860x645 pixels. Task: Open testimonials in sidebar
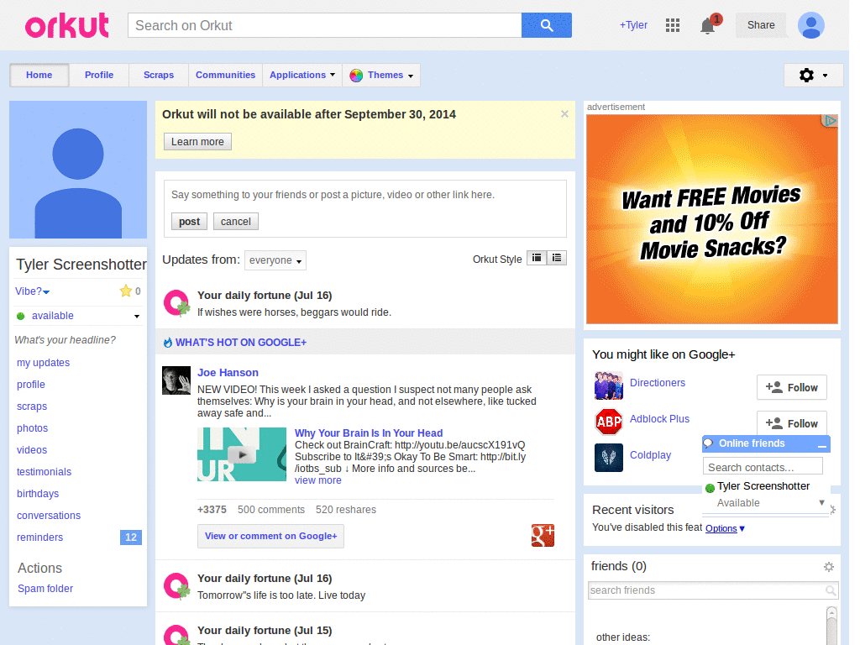(44, 472)
